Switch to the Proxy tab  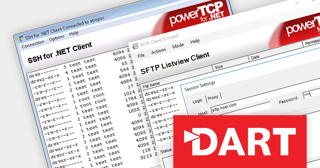213,98
